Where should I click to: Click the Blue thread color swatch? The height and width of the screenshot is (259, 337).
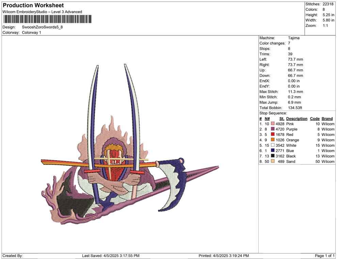coord(273,151)
